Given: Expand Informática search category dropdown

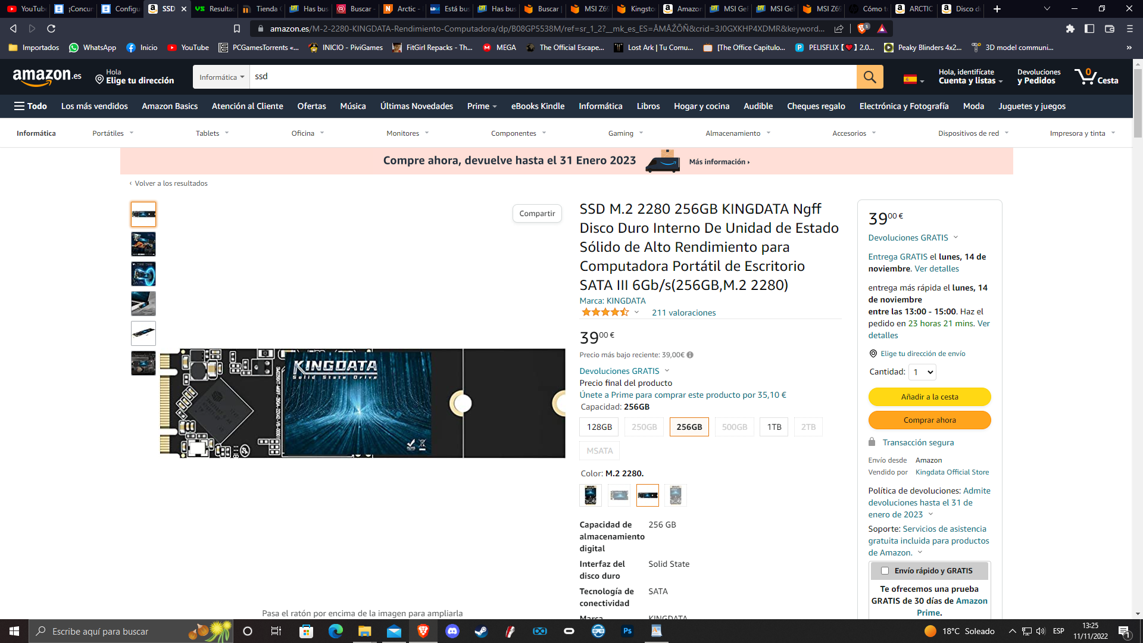Looking at the screenshot, I should 221,77.
